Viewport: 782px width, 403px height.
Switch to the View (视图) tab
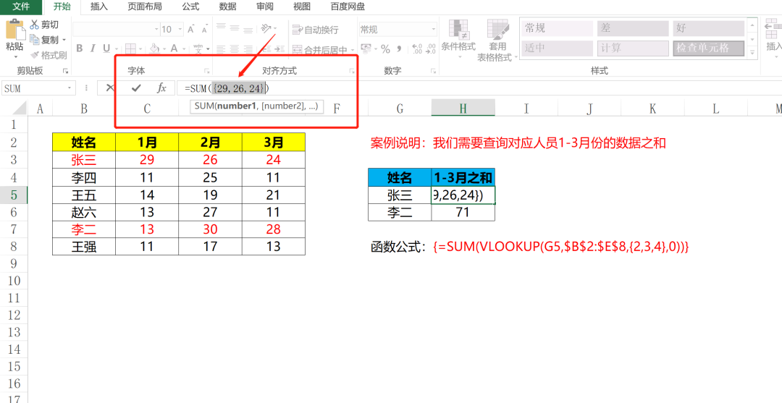point(302,7)
